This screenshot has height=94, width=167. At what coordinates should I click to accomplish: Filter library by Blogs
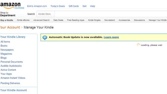pos(4,58)
